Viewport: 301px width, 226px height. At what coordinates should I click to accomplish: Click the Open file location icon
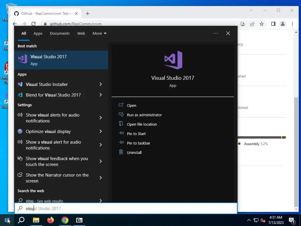[121, 124]
